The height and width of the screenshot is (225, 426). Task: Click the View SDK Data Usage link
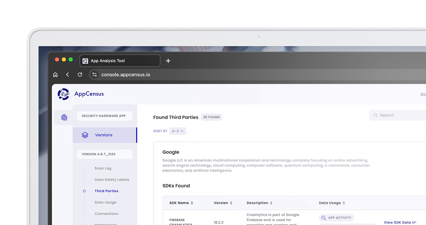coord(400,222)
